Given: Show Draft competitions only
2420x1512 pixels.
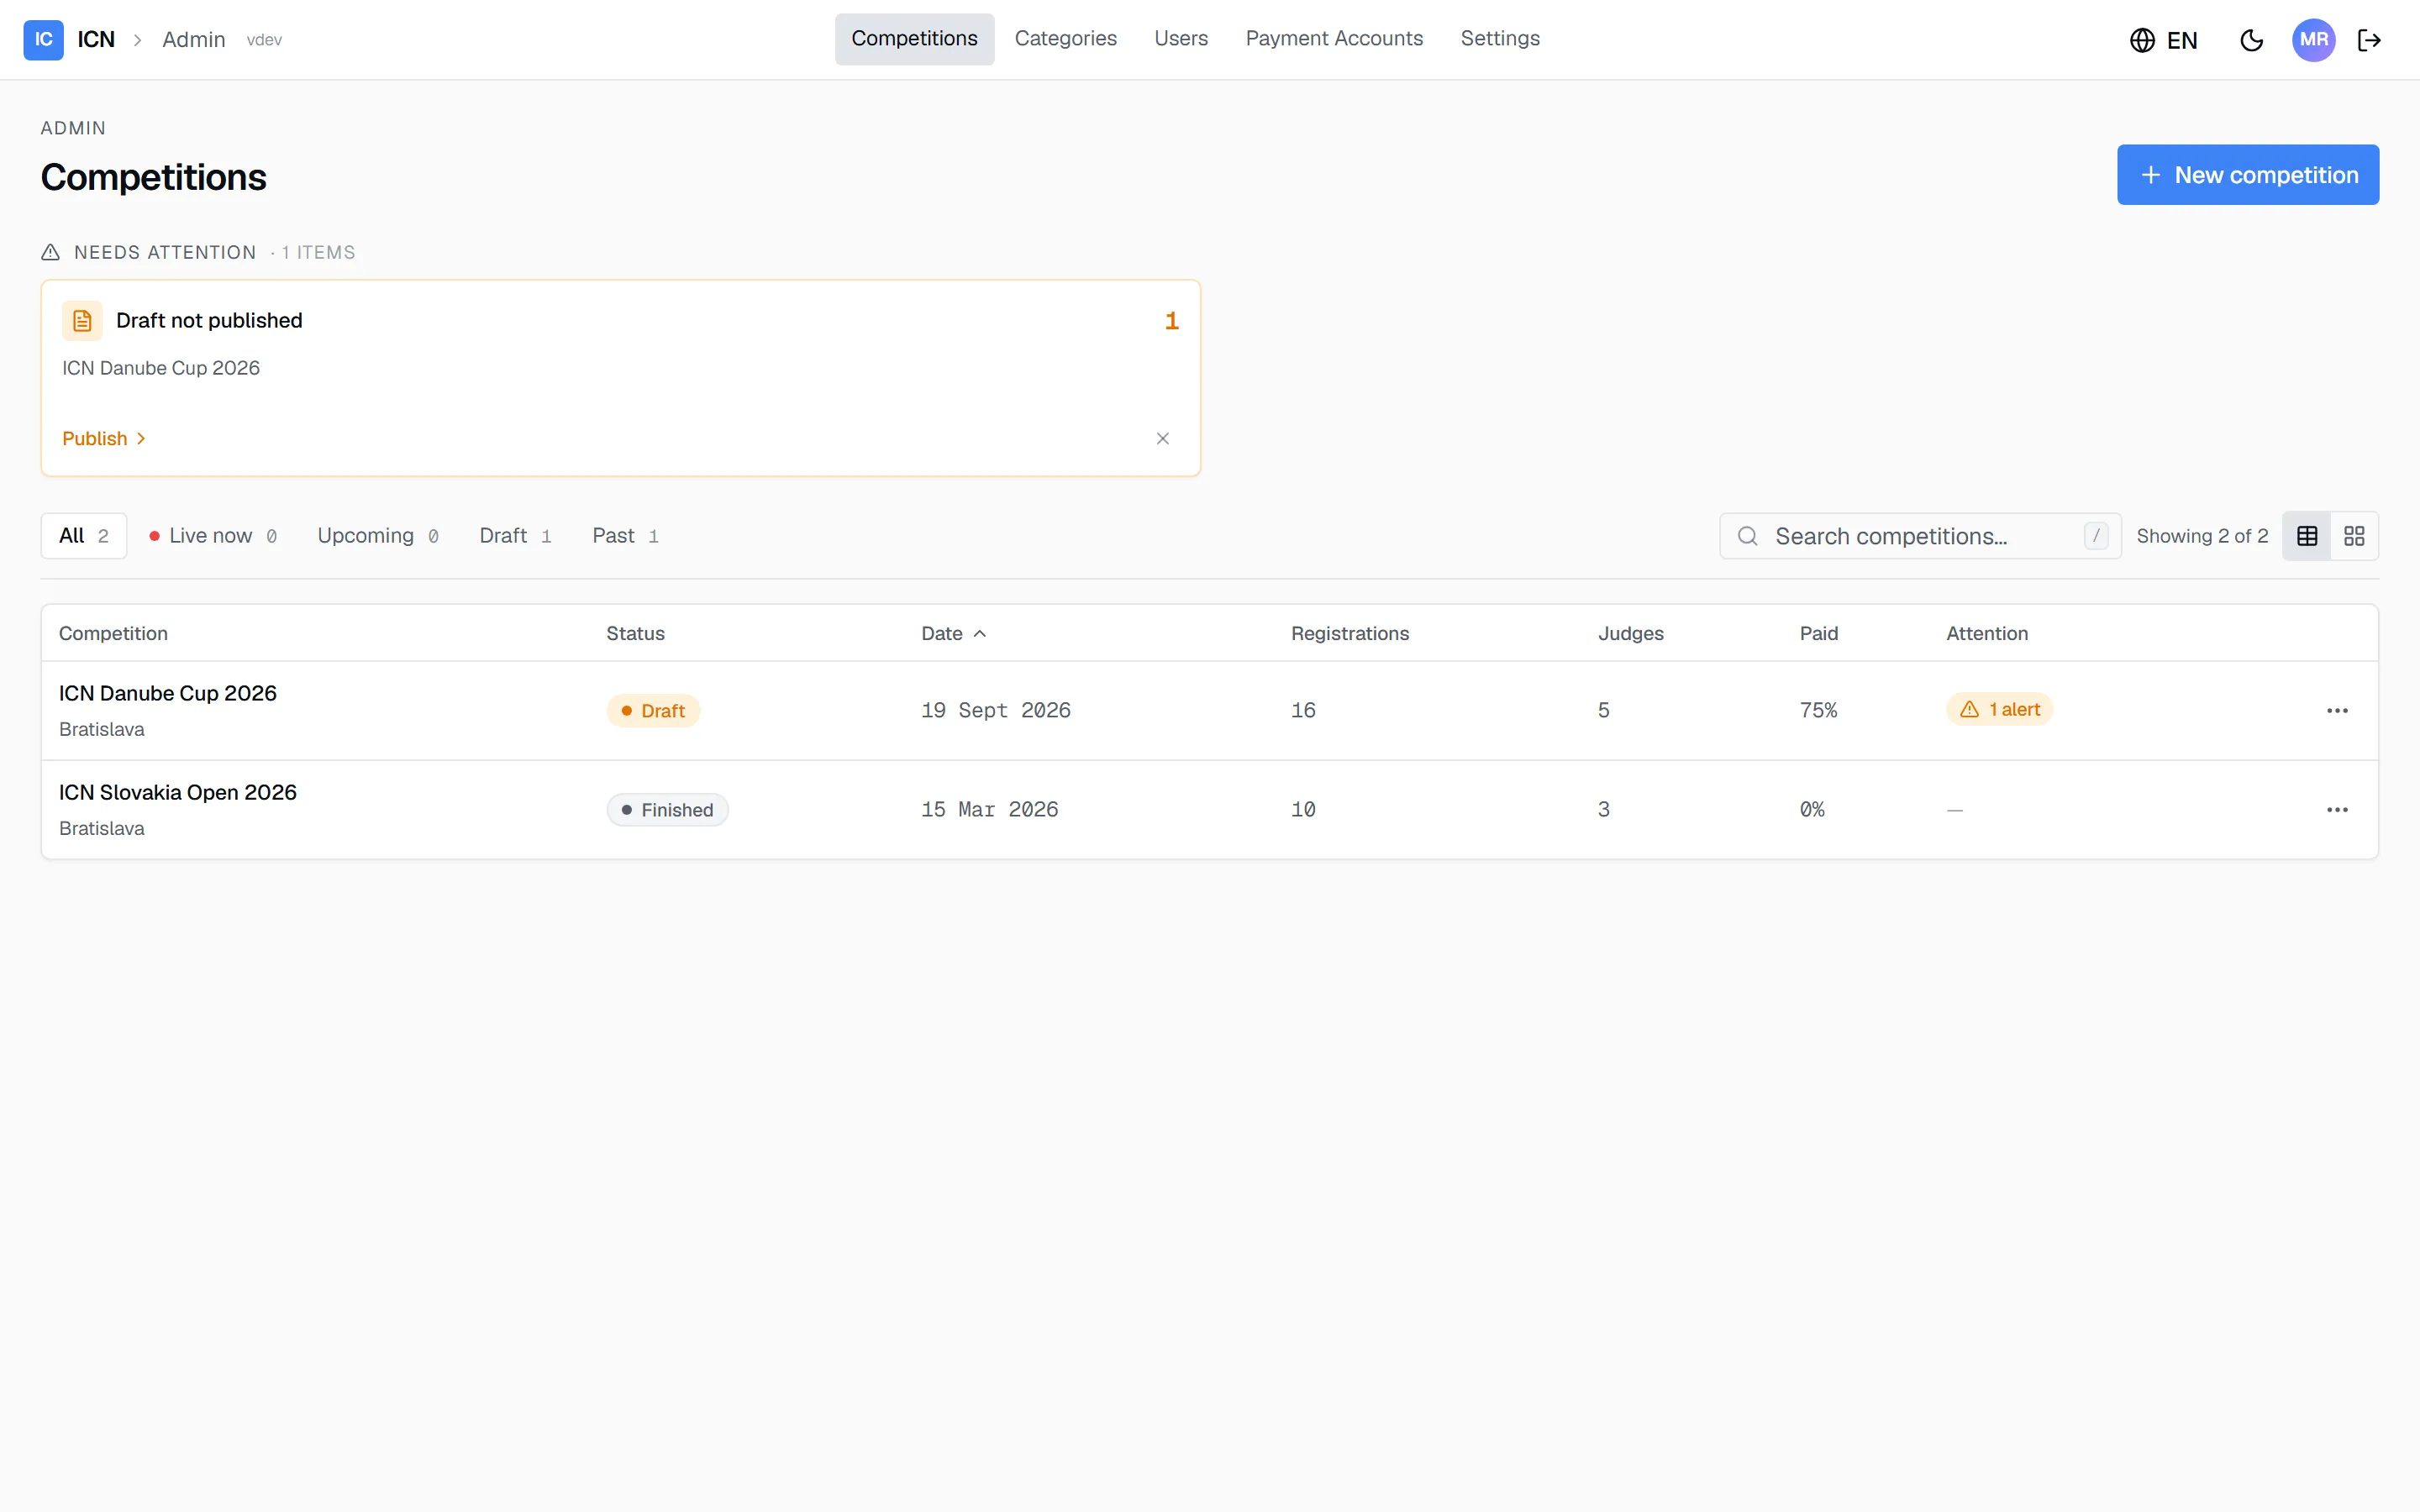Looking at the screenshot, I should pos(515,536).
